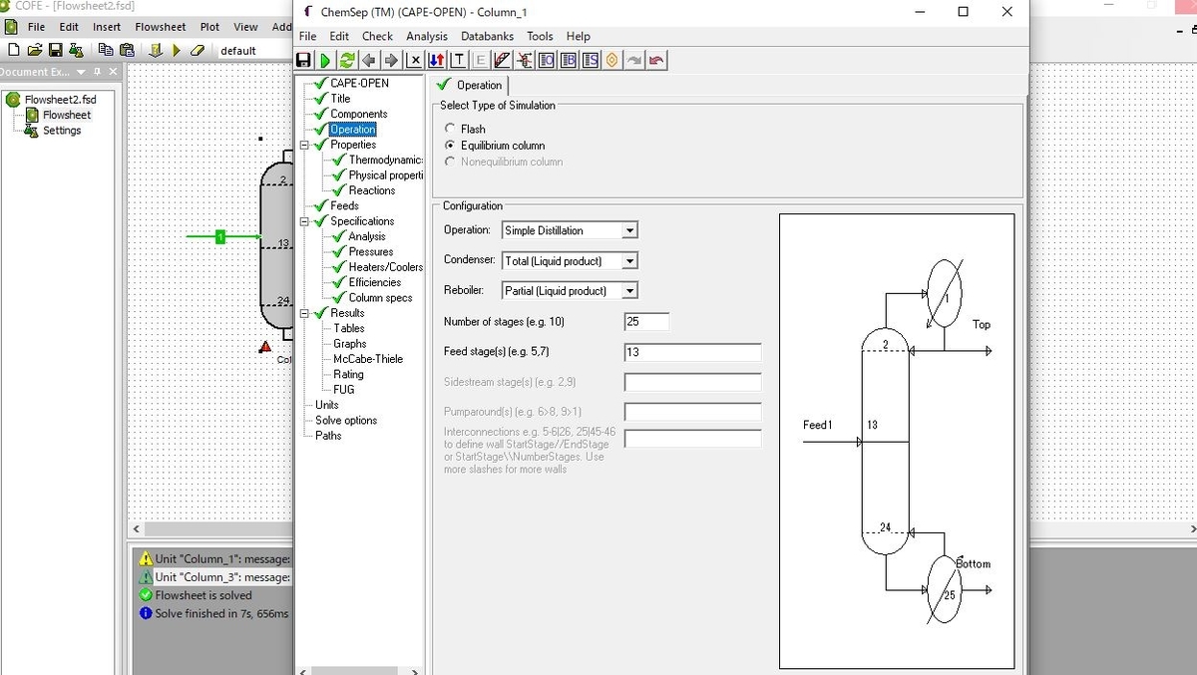Open the FUG results item
The width and height of the screenshot is (1197, 675).
pos(343,390)
